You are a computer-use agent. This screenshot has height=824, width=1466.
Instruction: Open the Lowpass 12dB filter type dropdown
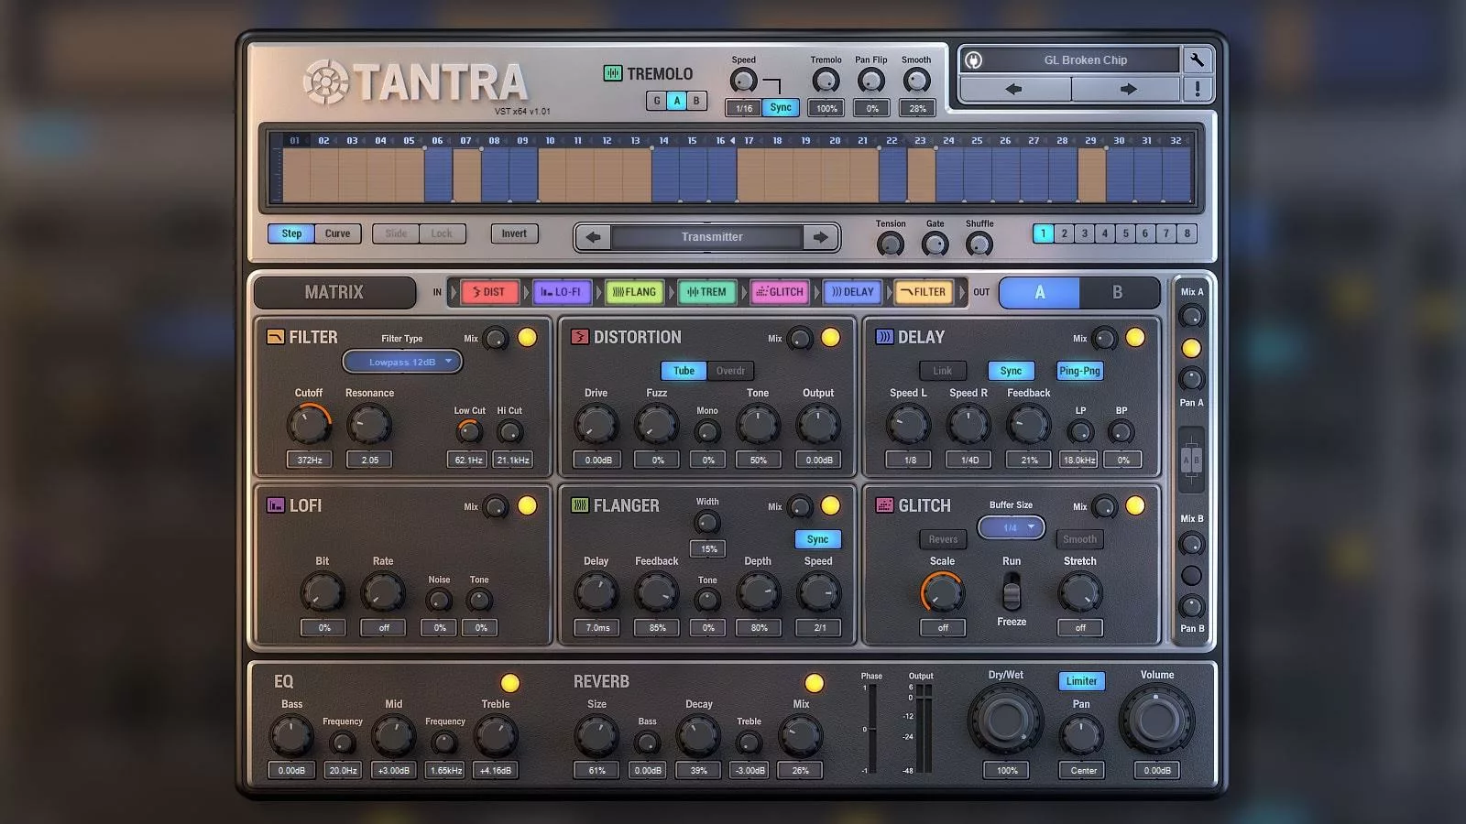pyautogui.click(x=402, y=362)
